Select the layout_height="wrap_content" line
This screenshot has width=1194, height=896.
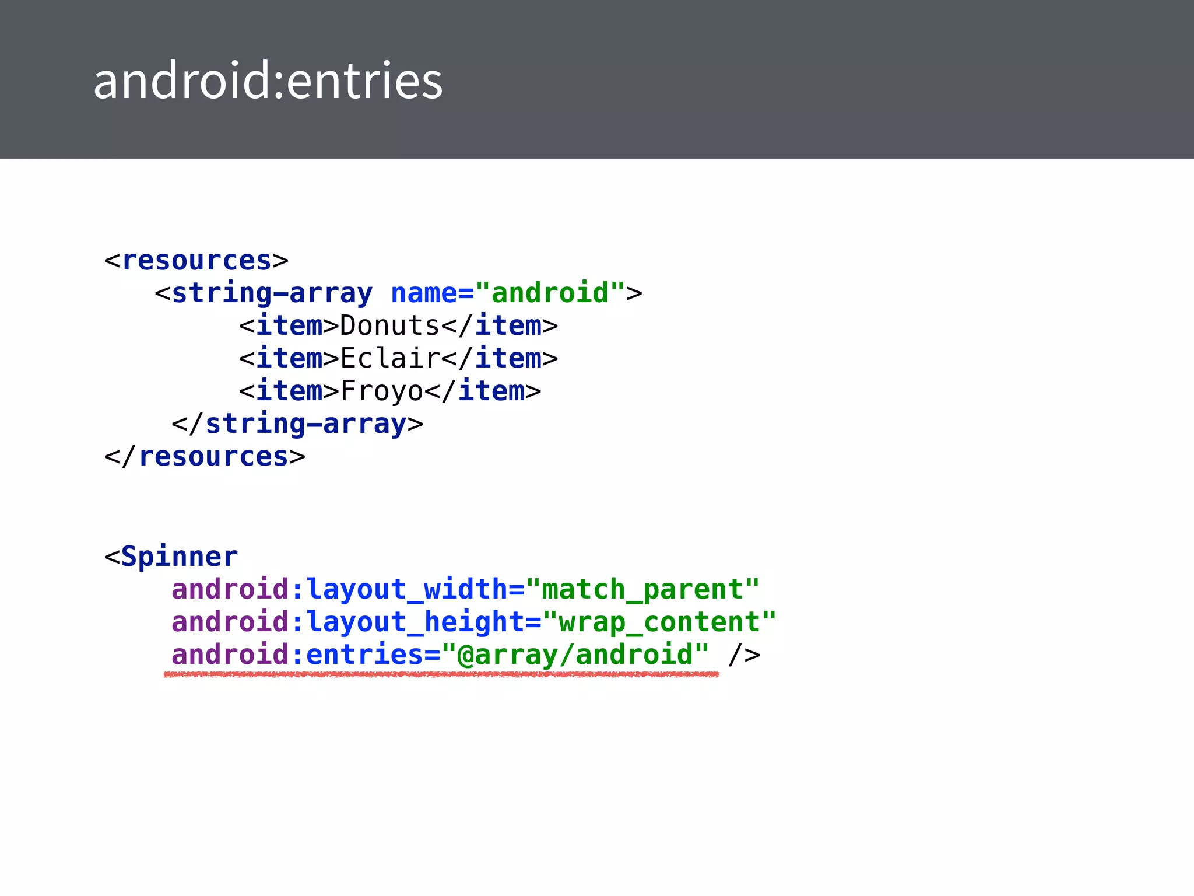[474, 622]
